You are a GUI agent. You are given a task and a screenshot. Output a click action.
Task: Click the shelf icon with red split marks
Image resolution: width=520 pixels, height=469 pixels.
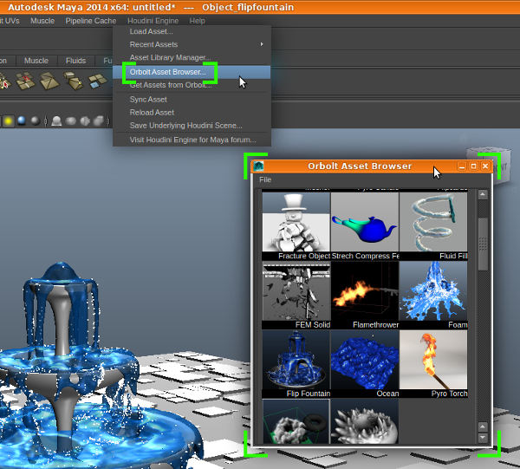[25, 81]
